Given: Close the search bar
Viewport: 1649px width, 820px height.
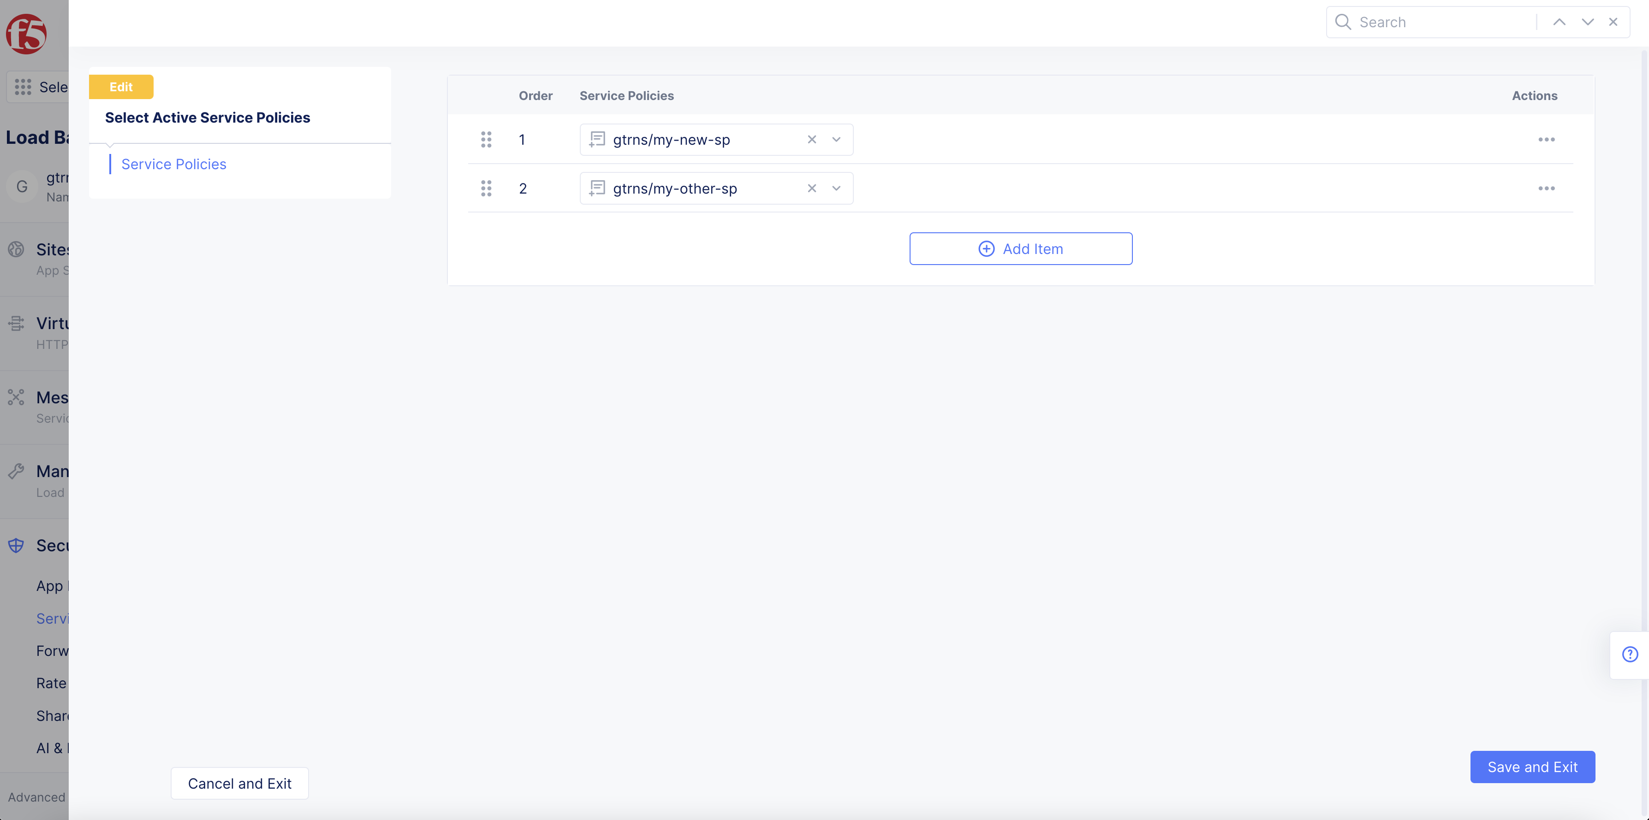Looking at the screenshot, I should coord(1613,23).
